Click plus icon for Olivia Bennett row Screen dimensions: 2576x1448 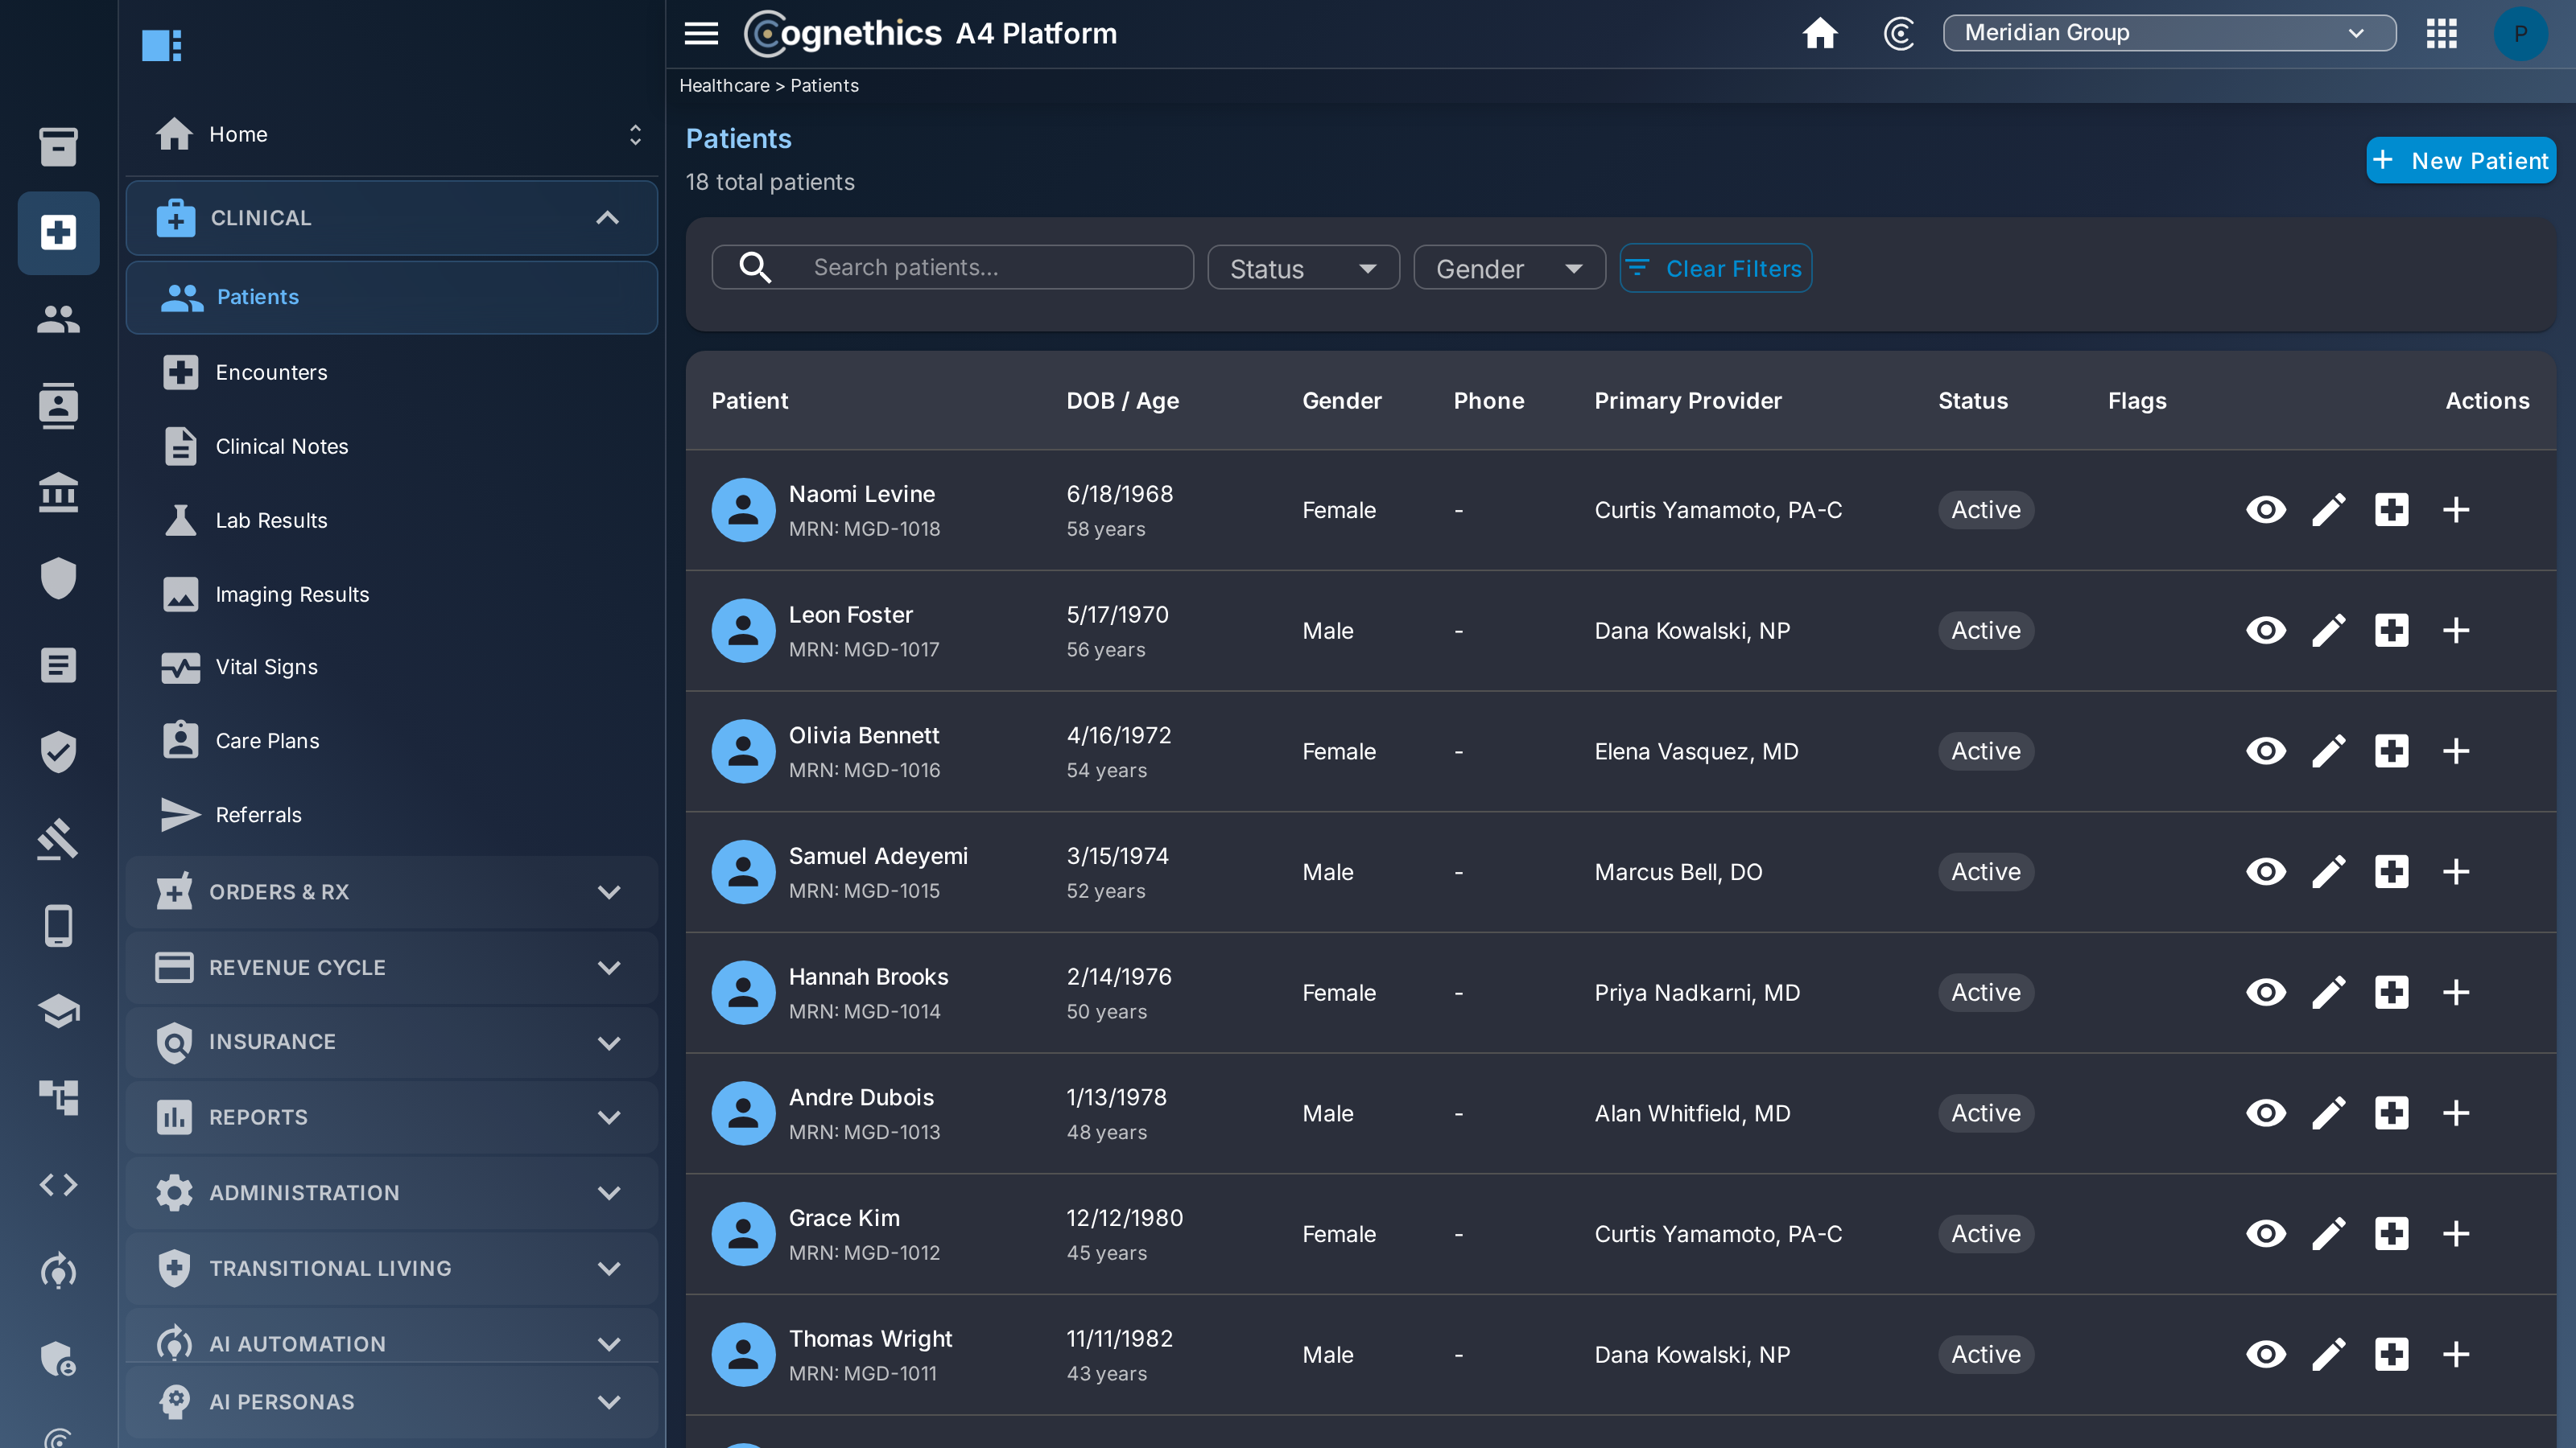[2455, 751]
